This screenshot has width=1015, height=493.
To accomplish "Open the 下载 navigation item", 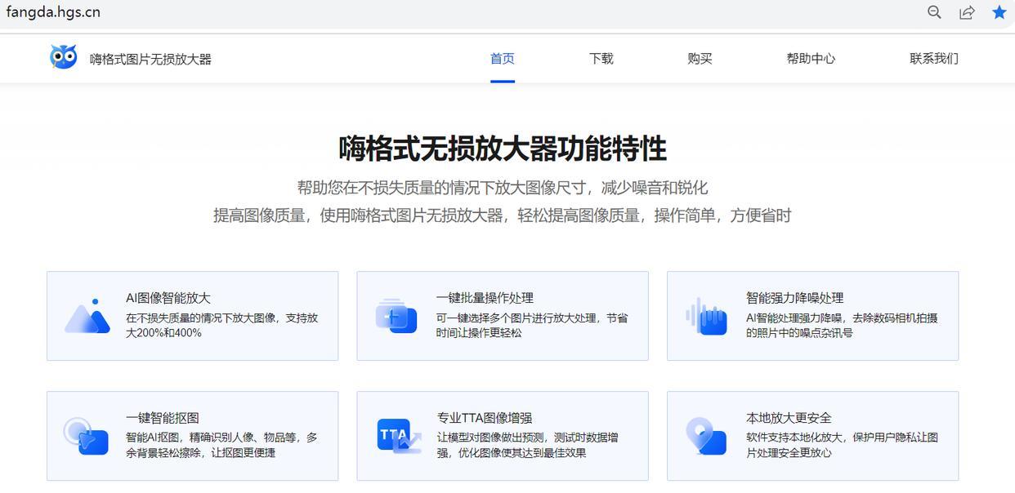I will tap(601, 59).
